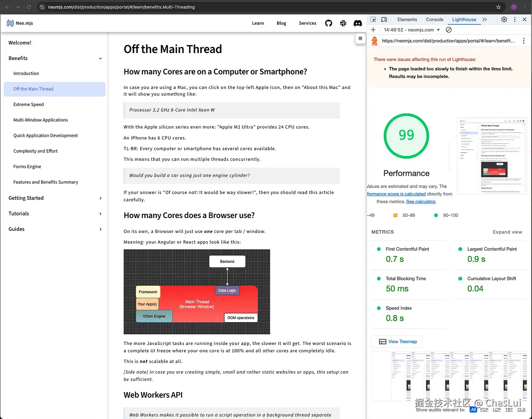Click the browser address bar URL
This screenshot has height=419, width=532.
121,7
